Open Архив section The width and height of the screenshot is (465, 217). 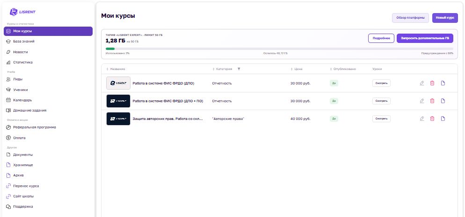pyautogui.click(x=48, y=175)
